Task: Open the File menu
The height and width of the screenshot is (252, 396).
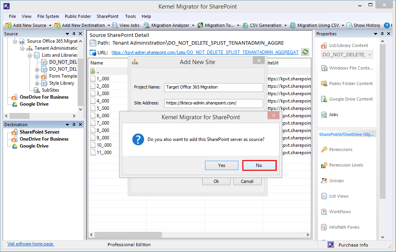Action: [12, 16]
